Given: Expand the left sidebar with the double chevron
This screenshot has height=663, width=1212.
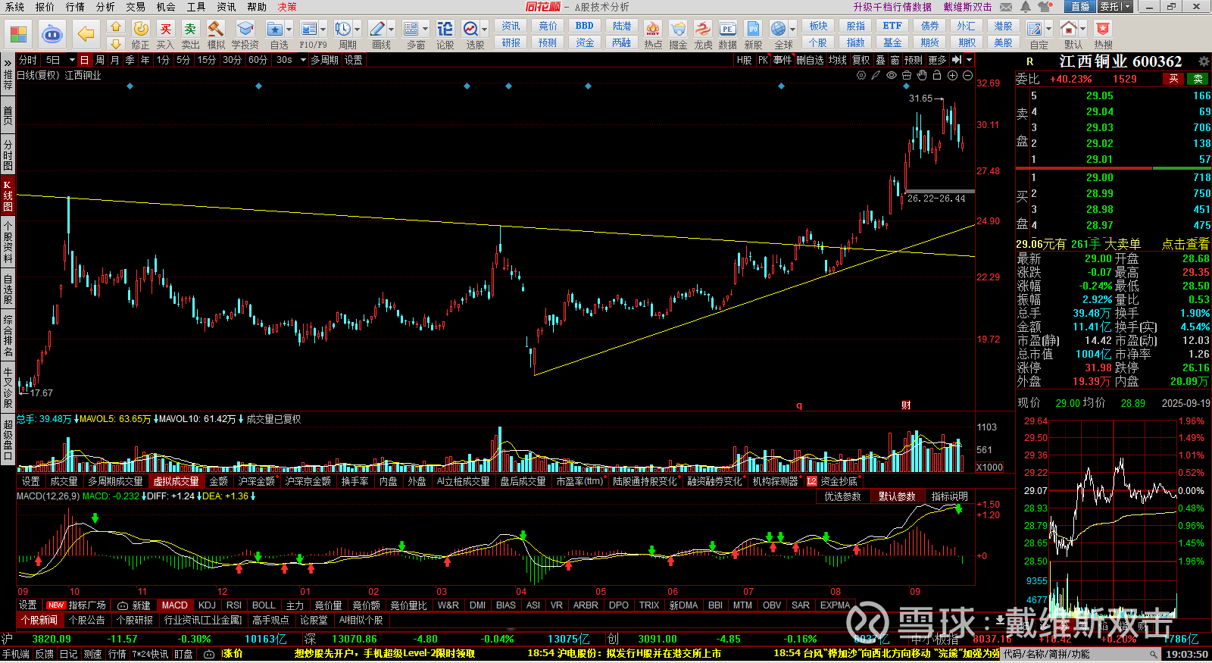Looking at the screenshot, I should 8,62.
